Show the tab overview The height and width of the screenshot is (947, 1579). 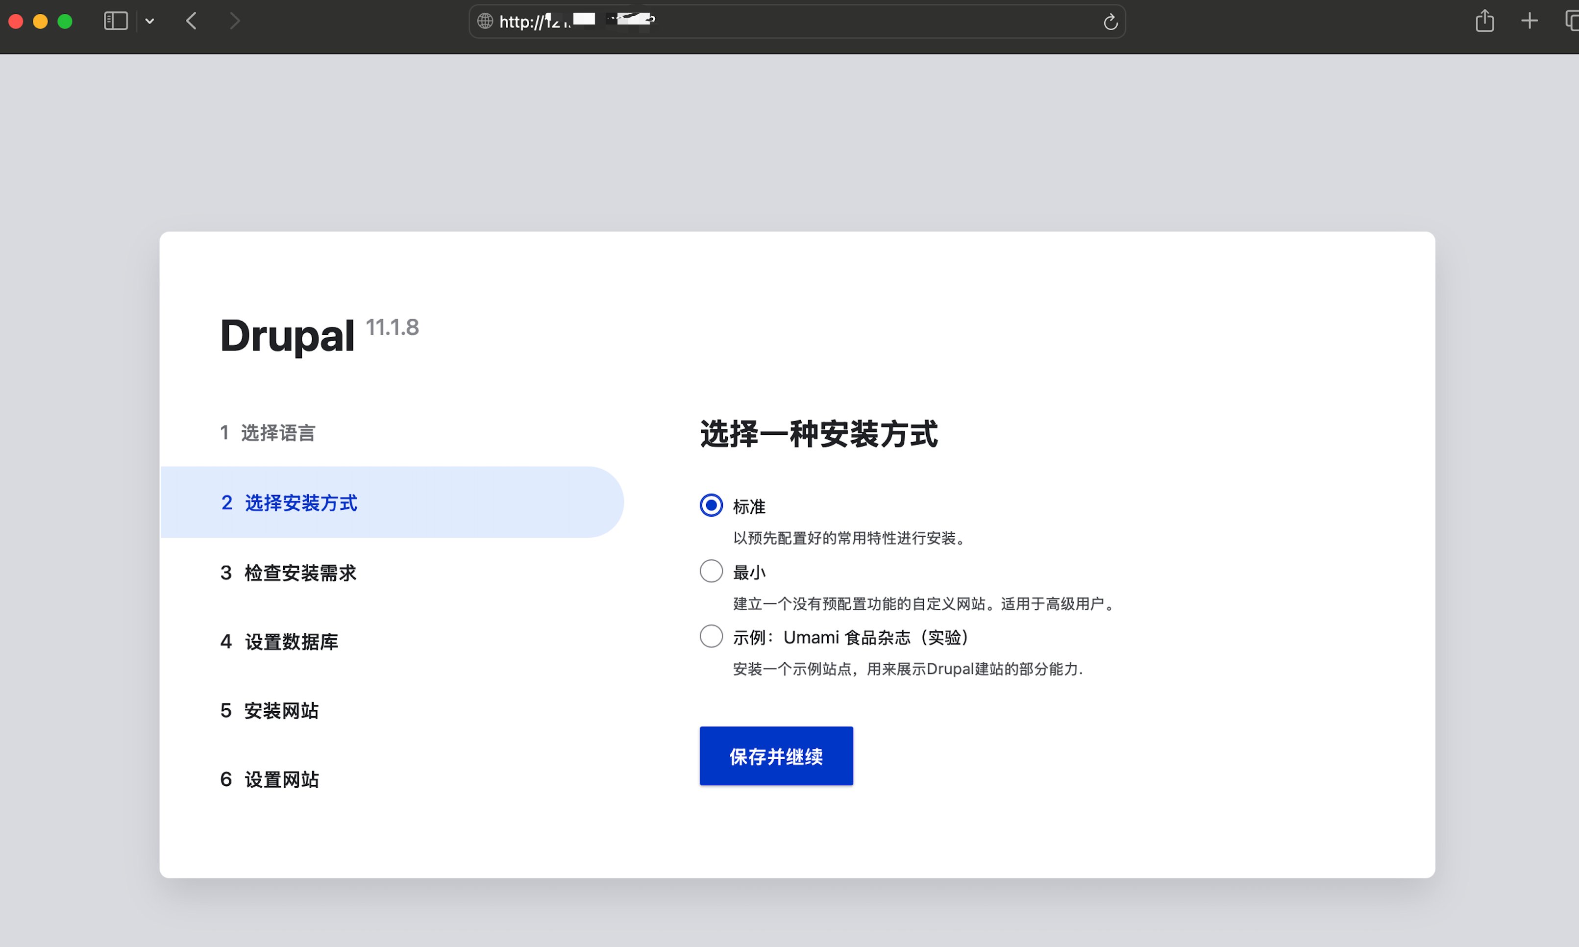click(1571, 21)
